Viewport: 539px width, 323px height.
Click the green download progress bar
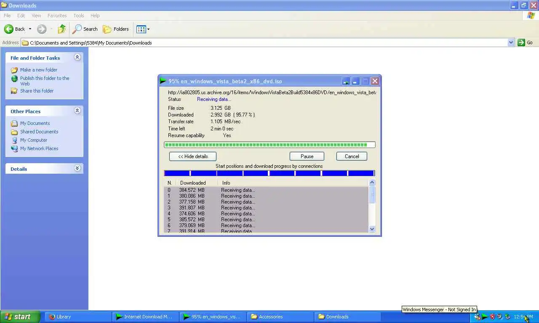(x=269, y=145)
